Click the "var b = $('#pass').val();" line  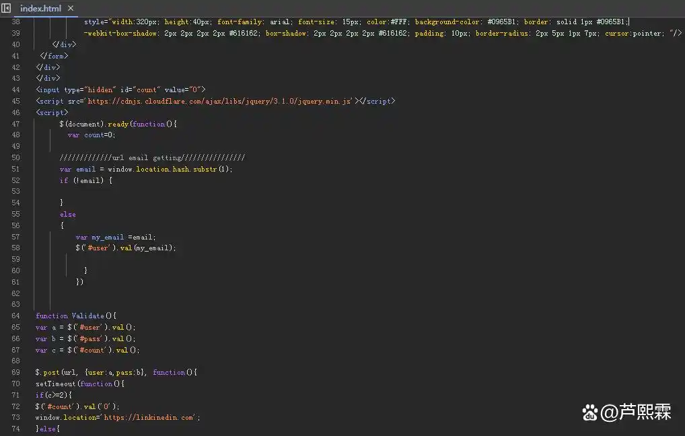coord(85,338)
